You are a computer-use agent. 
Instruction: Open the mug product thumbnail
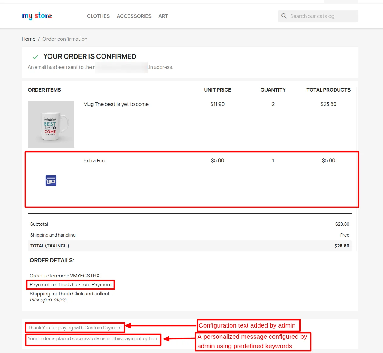(x=51, y=124)
